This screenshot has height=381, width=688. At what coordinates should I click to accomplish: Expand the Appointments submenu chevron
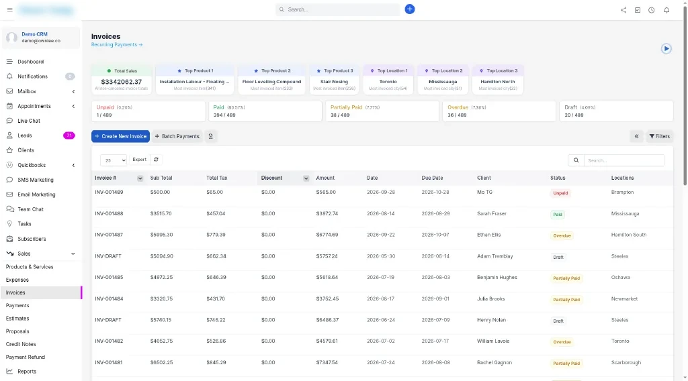tap(73, 106)
